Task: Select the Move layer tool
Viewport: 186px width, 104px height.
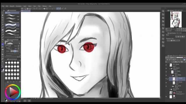Action: (3, 20)
